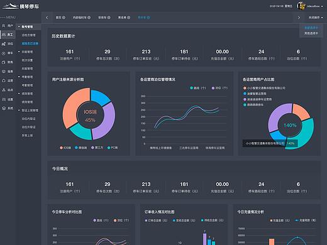
Task: Open 停车上报 submenu item
Action: pyautogui.click(x=27, y=136)
